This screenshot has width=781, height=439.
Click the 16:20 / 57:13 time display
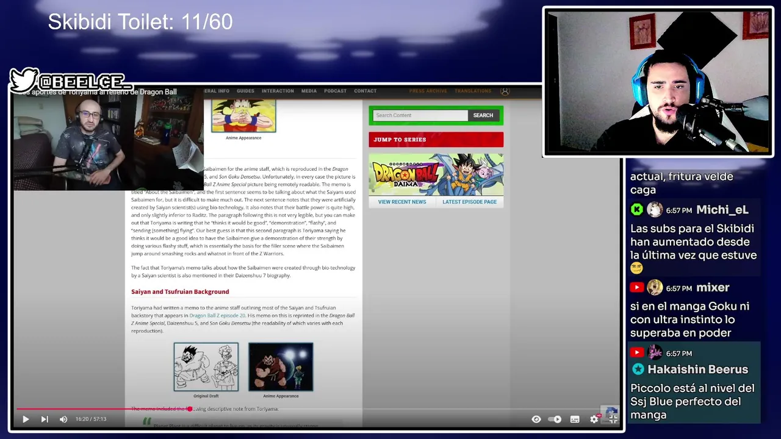(x=91, y=419)
